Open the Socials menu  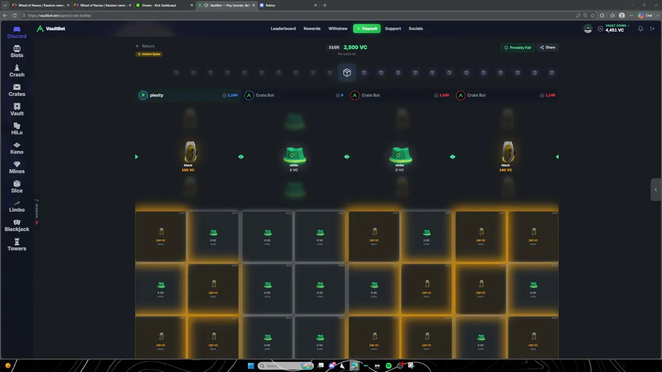tap(416, 28)
